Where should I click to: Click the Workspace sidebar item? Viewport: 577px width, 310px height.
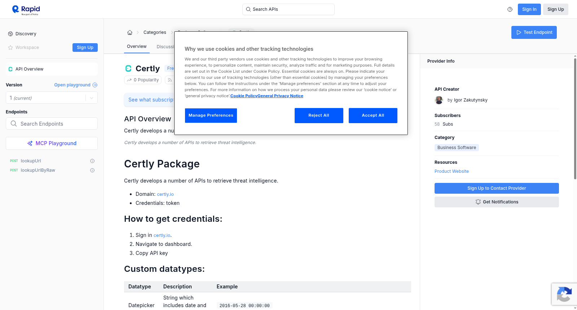(x=27, y=48)
